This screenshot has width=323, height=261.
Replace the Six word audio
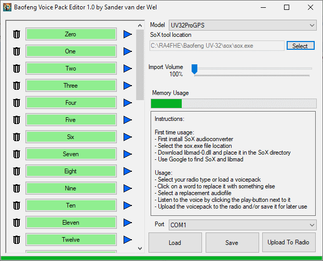point(71,136)
